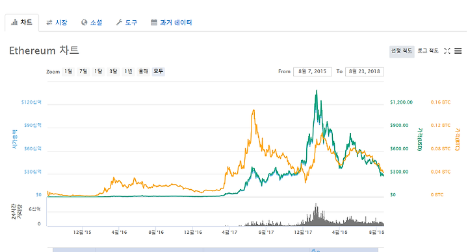Open the 도구 tab

tap(127, 23)
